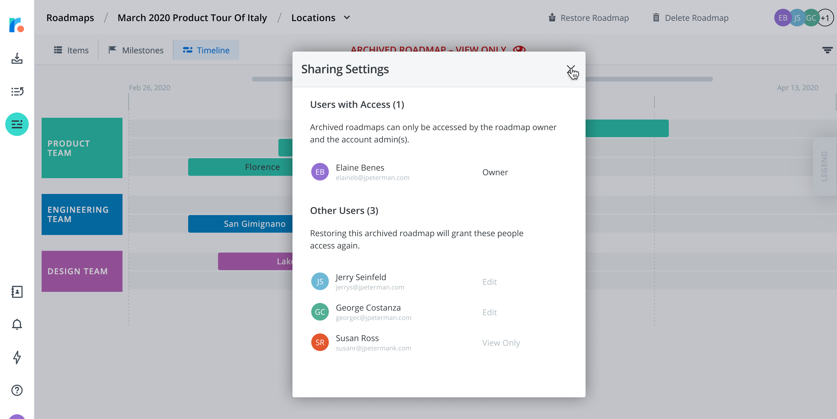The height and width of the screenshot is (419, 837).
Task: Click the Locations breadcrumb label
Action: 313,18
